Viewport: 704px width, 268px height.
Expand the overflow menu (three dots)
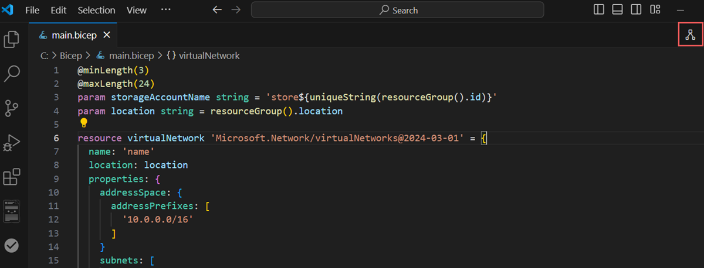pyautogui.click(x=165, y=10)
